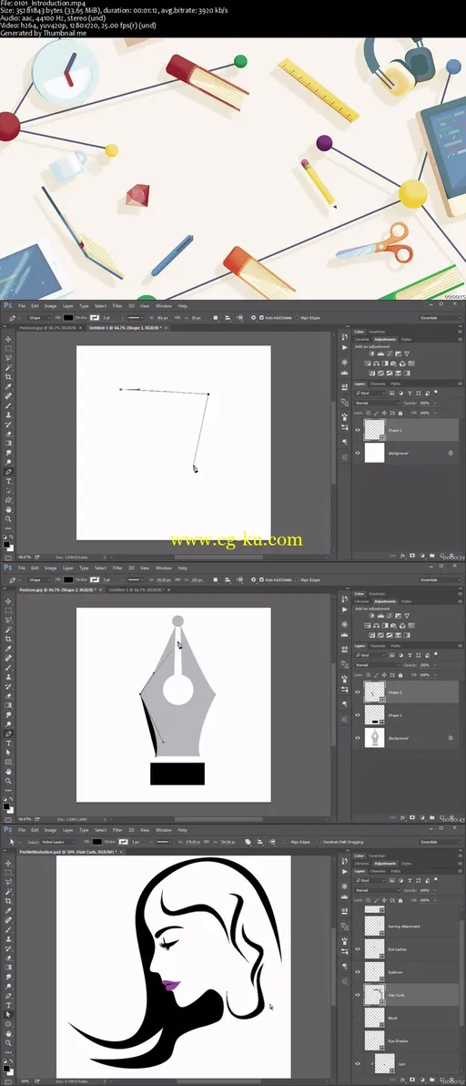
Task: Click Shape 1 layer thumbnail in Untitled-1 window
Action: [375, 429]
